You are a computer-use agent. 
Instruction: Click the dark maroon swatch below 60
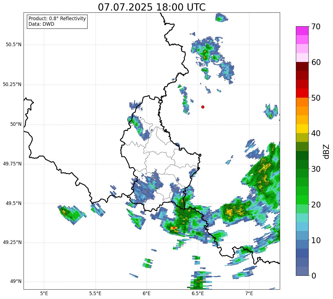(x=302, y=66)
